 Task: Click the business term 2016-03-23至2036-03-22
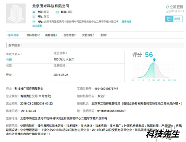tap(36, 103)
